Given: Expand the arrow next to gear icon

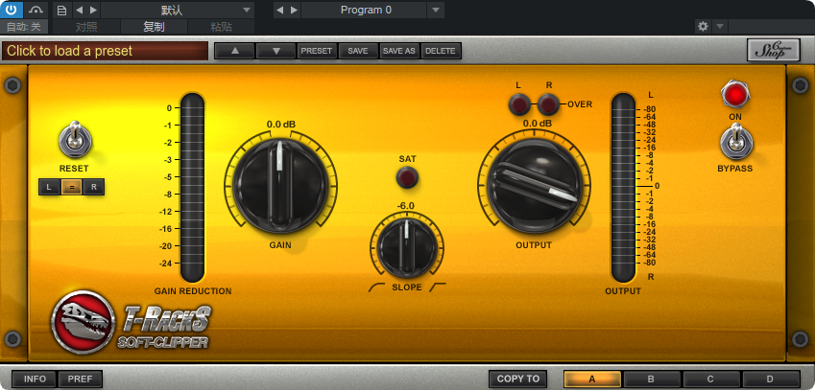Looking at the screenshot, I should pyautogui.click(x=720, y=27).
